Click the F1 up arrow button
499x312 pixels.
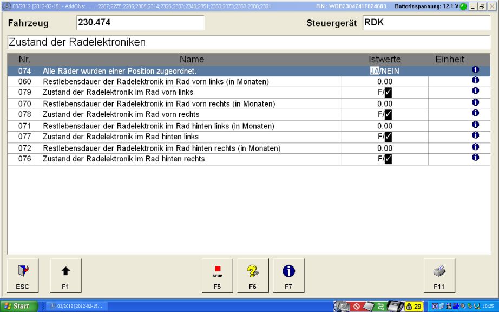click(65, 275)
